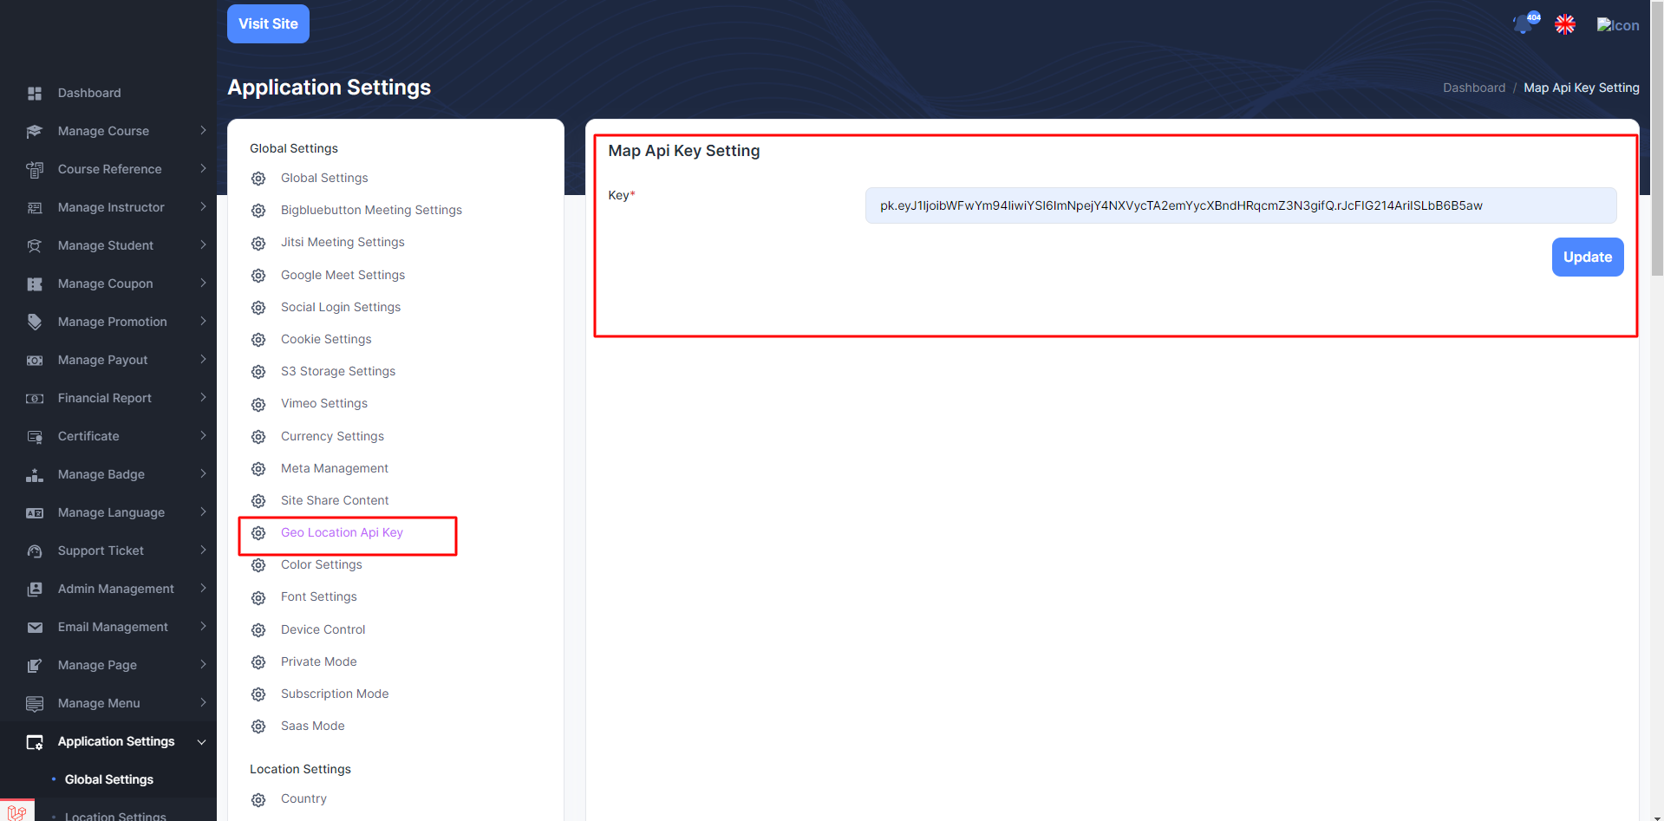Open Google Meet Settings
Viewport: 1664px width, 821px height.
point(343,275)
